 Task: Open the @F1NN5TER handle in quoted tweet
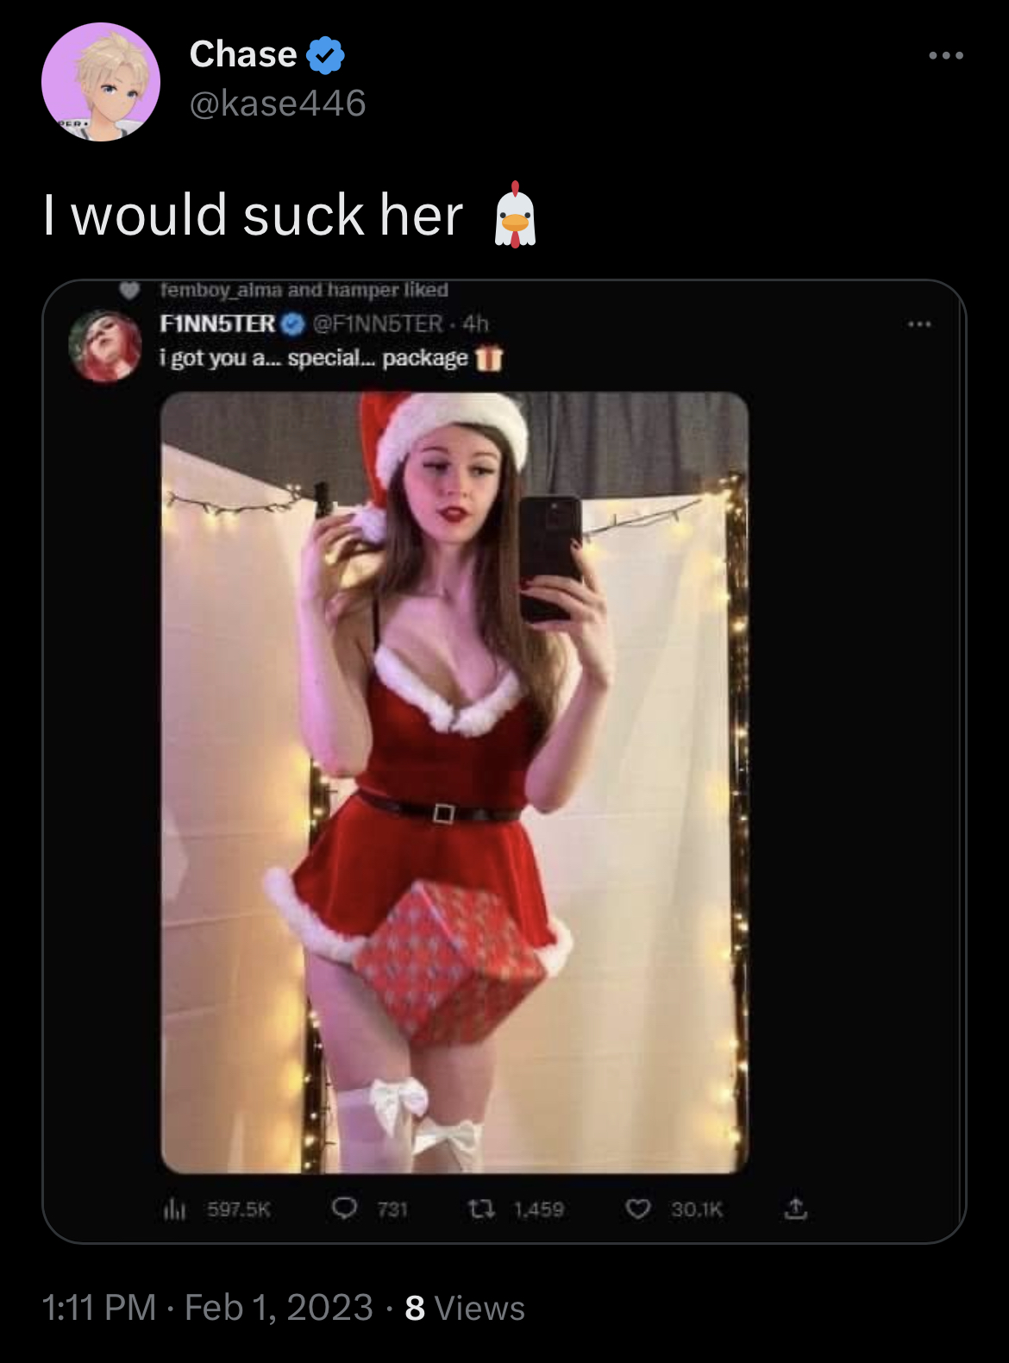pos(377,323)
